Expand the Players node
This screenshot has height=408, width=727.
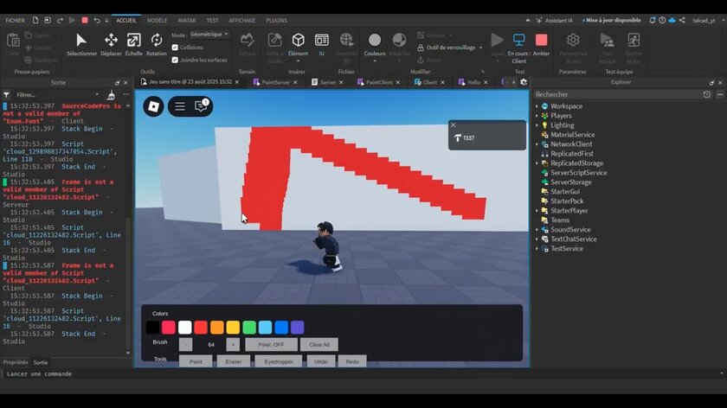coord(537,116)
